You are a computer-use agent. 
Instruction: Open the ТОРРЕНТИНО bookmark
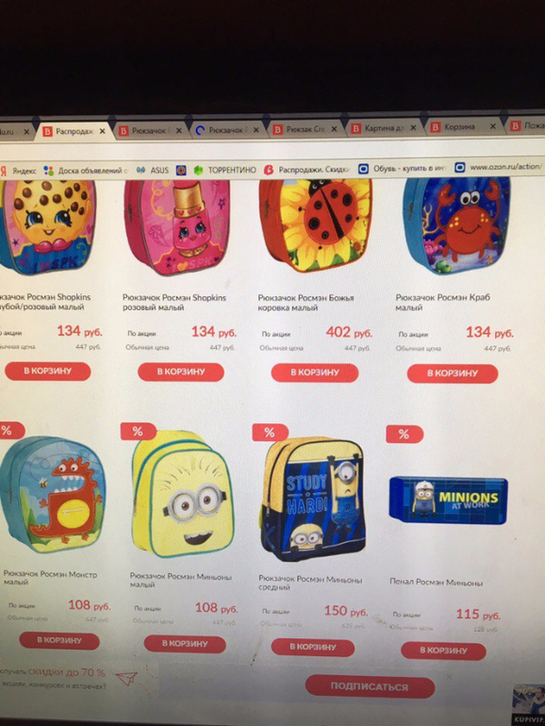[x=225, y=170]
